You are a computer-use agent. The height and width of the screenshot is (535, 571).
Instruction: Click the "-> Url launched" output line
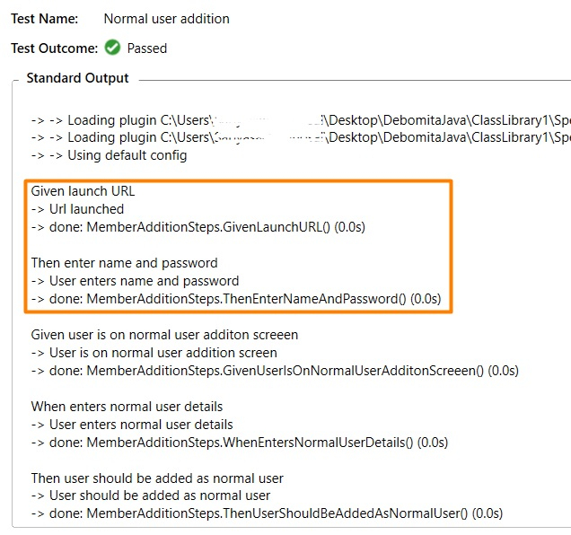[x=77, y=209]
